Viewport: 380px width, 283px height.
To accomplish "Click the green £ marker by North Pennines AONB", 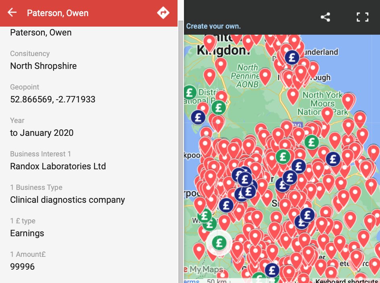I will point(219,108).
